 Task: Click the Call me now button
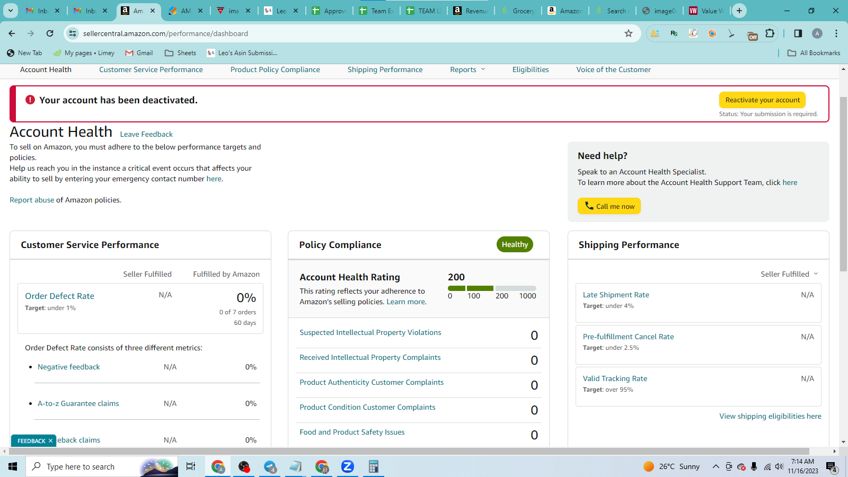pos(609,206)
